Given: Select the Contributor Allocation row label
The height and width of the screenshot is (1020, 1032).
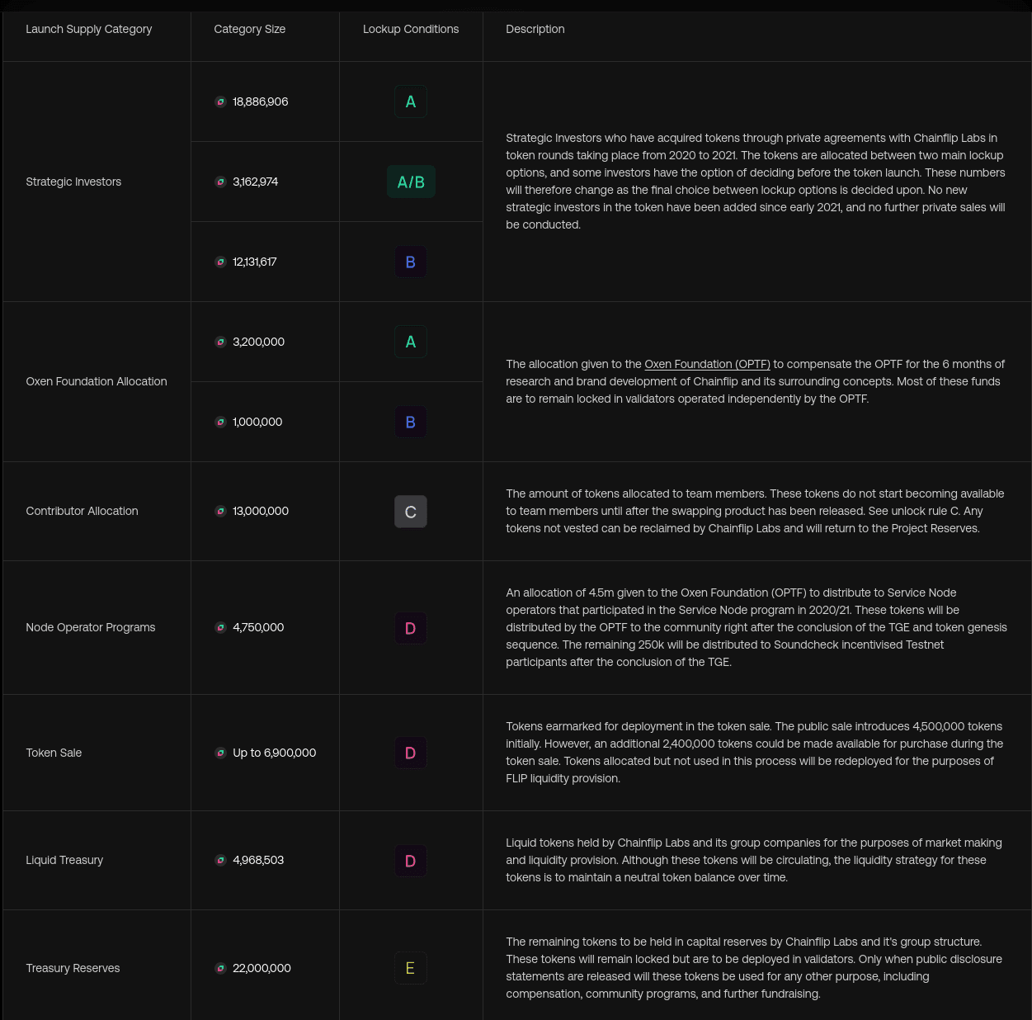Looking at the screenshot, I should (82, 511).
